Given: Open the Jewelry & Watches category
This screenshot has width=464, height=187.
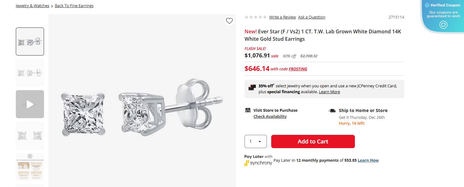Looking at the screenshot, I should (x=32, y=5).
